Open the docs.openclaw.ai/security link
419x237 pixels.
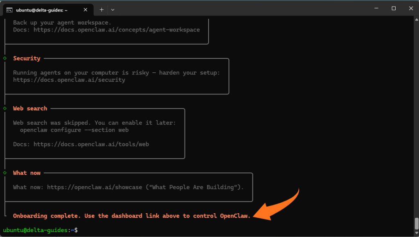69,80
